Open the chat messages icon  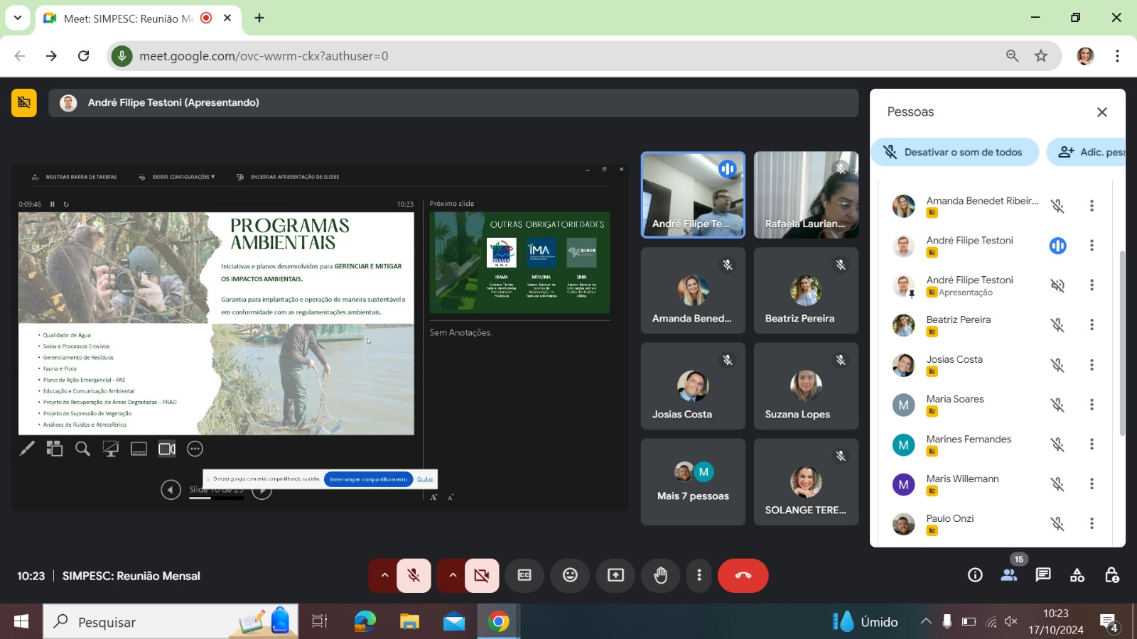coord(1042,575)
